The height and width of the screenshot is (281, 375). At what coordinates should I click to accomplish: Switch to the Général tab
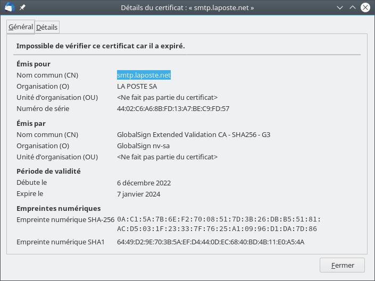[21, 27]
